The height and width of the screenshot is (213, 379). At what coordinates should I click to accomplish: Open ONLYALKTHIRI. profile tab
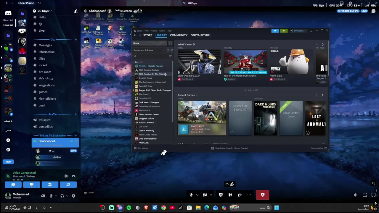201,35
